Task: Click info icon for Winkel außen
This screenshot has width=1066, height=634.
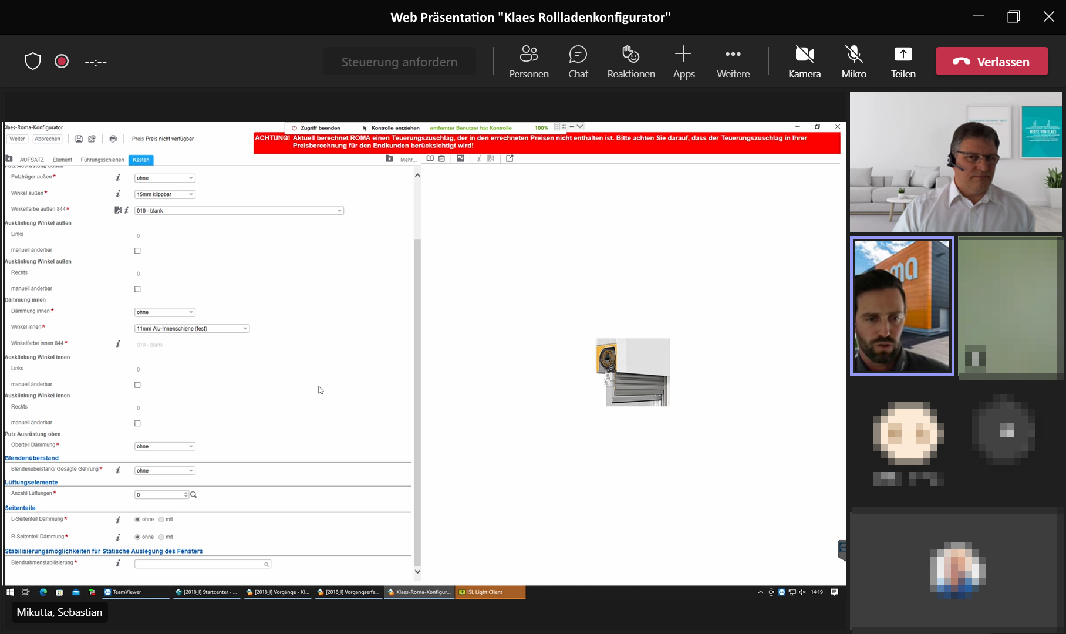Action: 118,194
